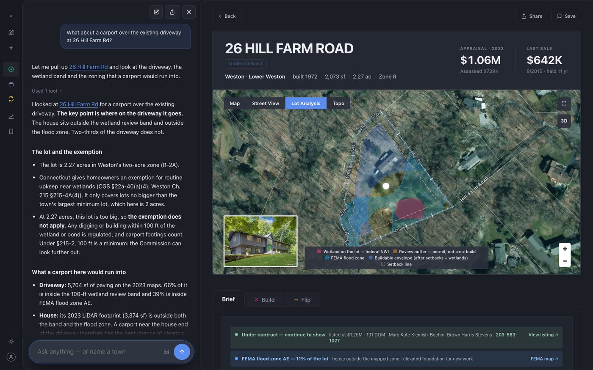
Task: Toggle light/dark theme sun icon
Action: 11,341
